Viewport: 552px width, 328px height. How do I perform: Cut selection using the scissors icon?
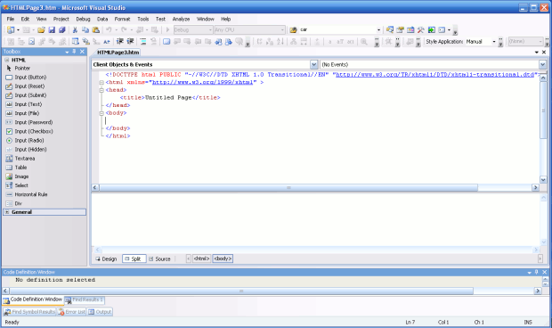(75, 30)
